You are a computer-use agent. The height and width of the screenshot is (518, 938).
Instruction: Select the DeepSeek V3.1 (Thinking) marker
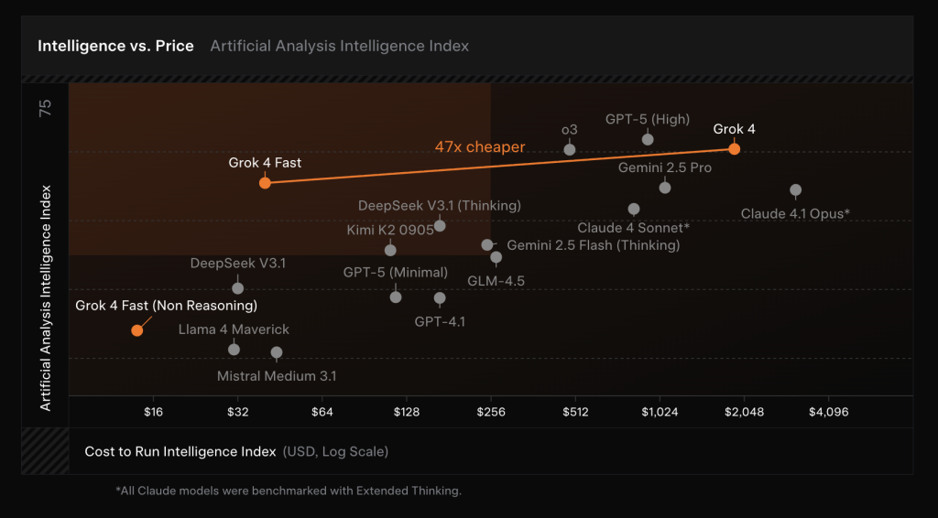(440, 226)
